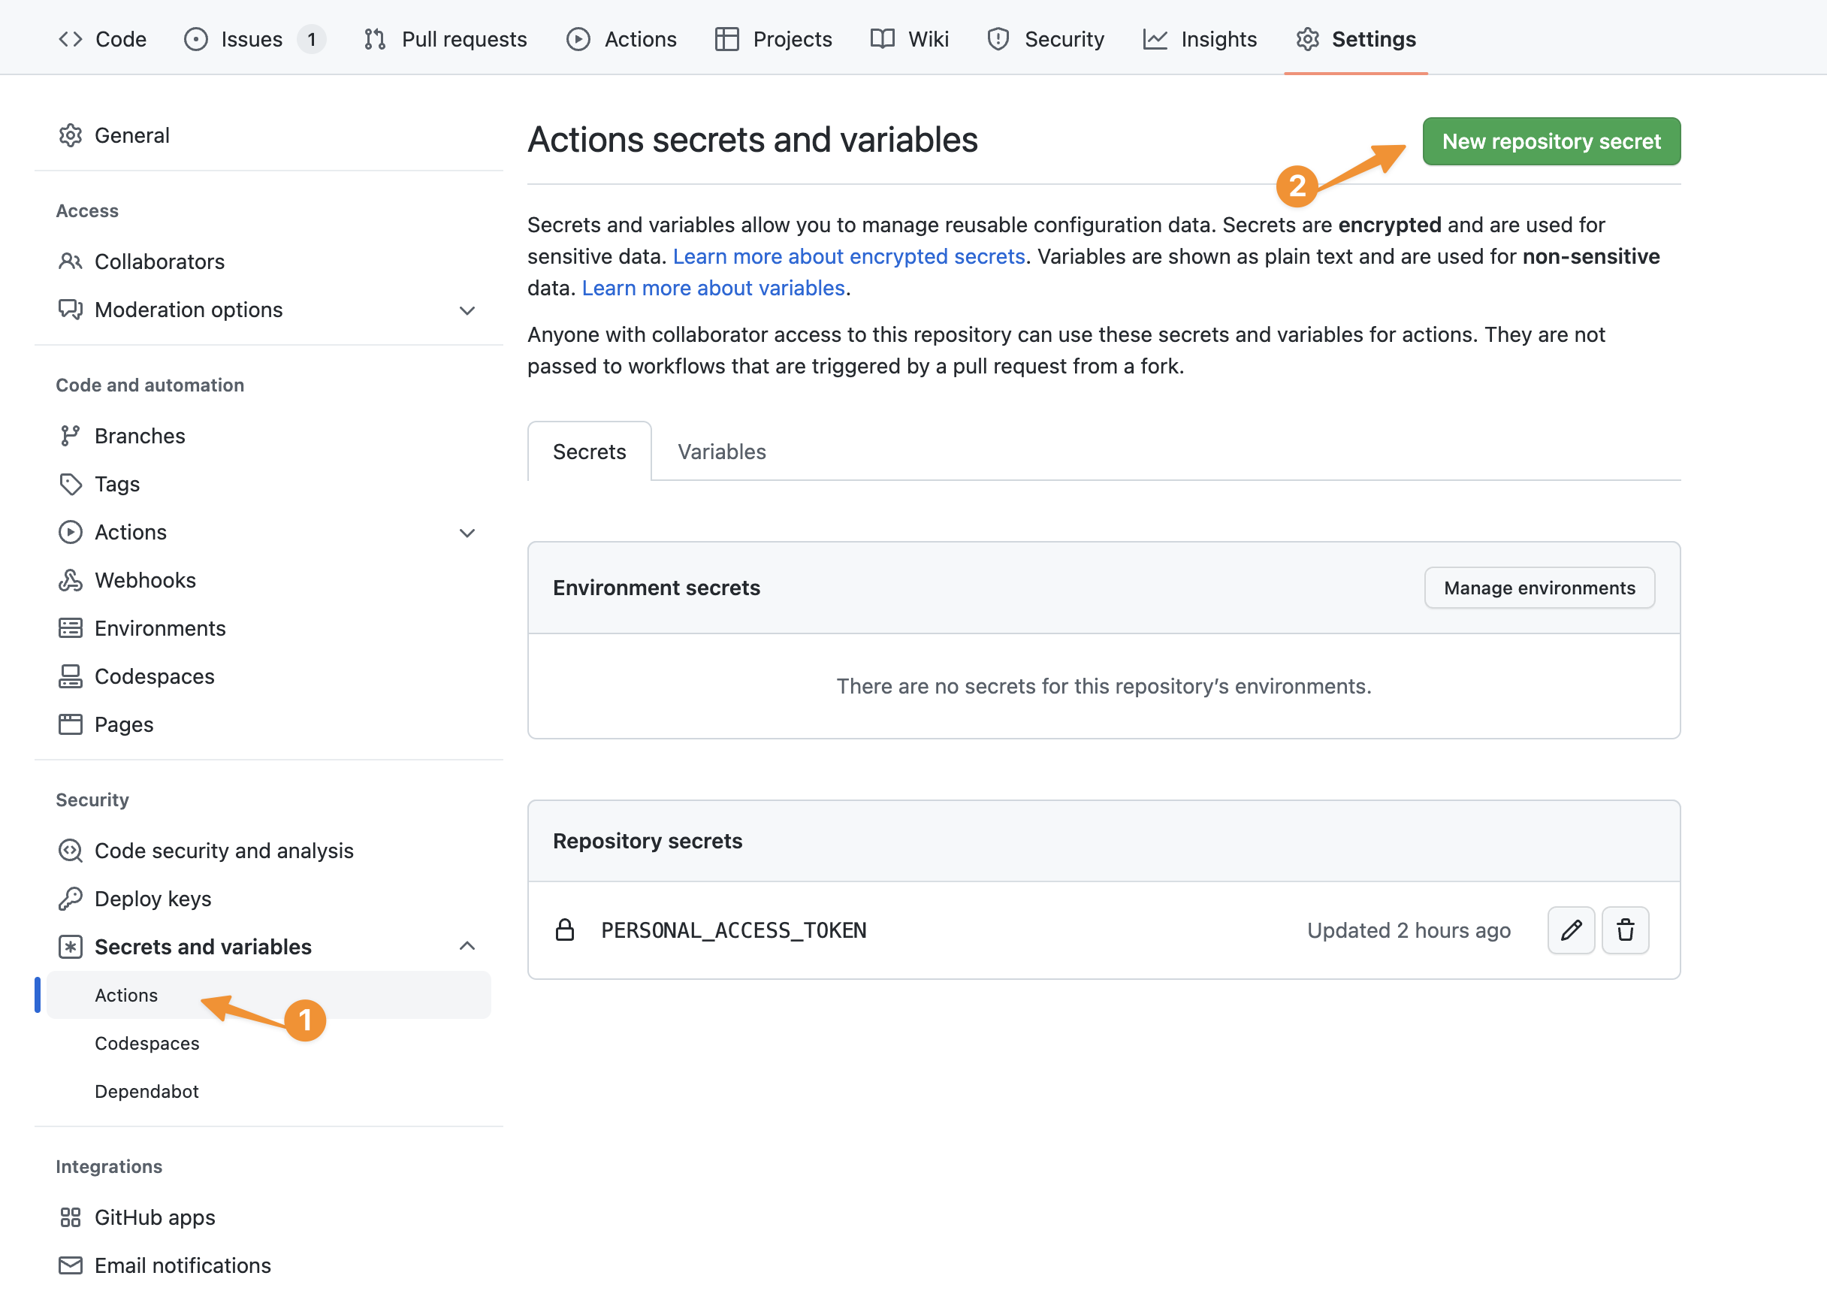
Task: Click the delete icon for PERSONAL_ACCESS_TOKEN
Action: click(1626, 929)
